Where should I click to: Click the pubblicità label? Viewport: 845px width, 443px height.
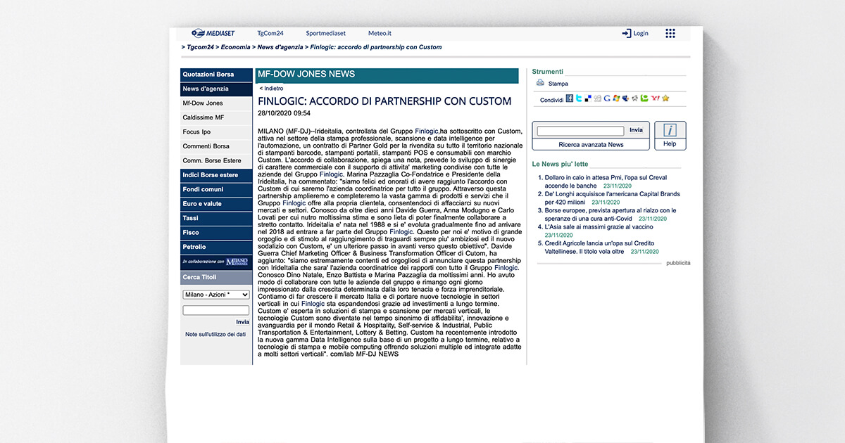(x=678, y=263)
